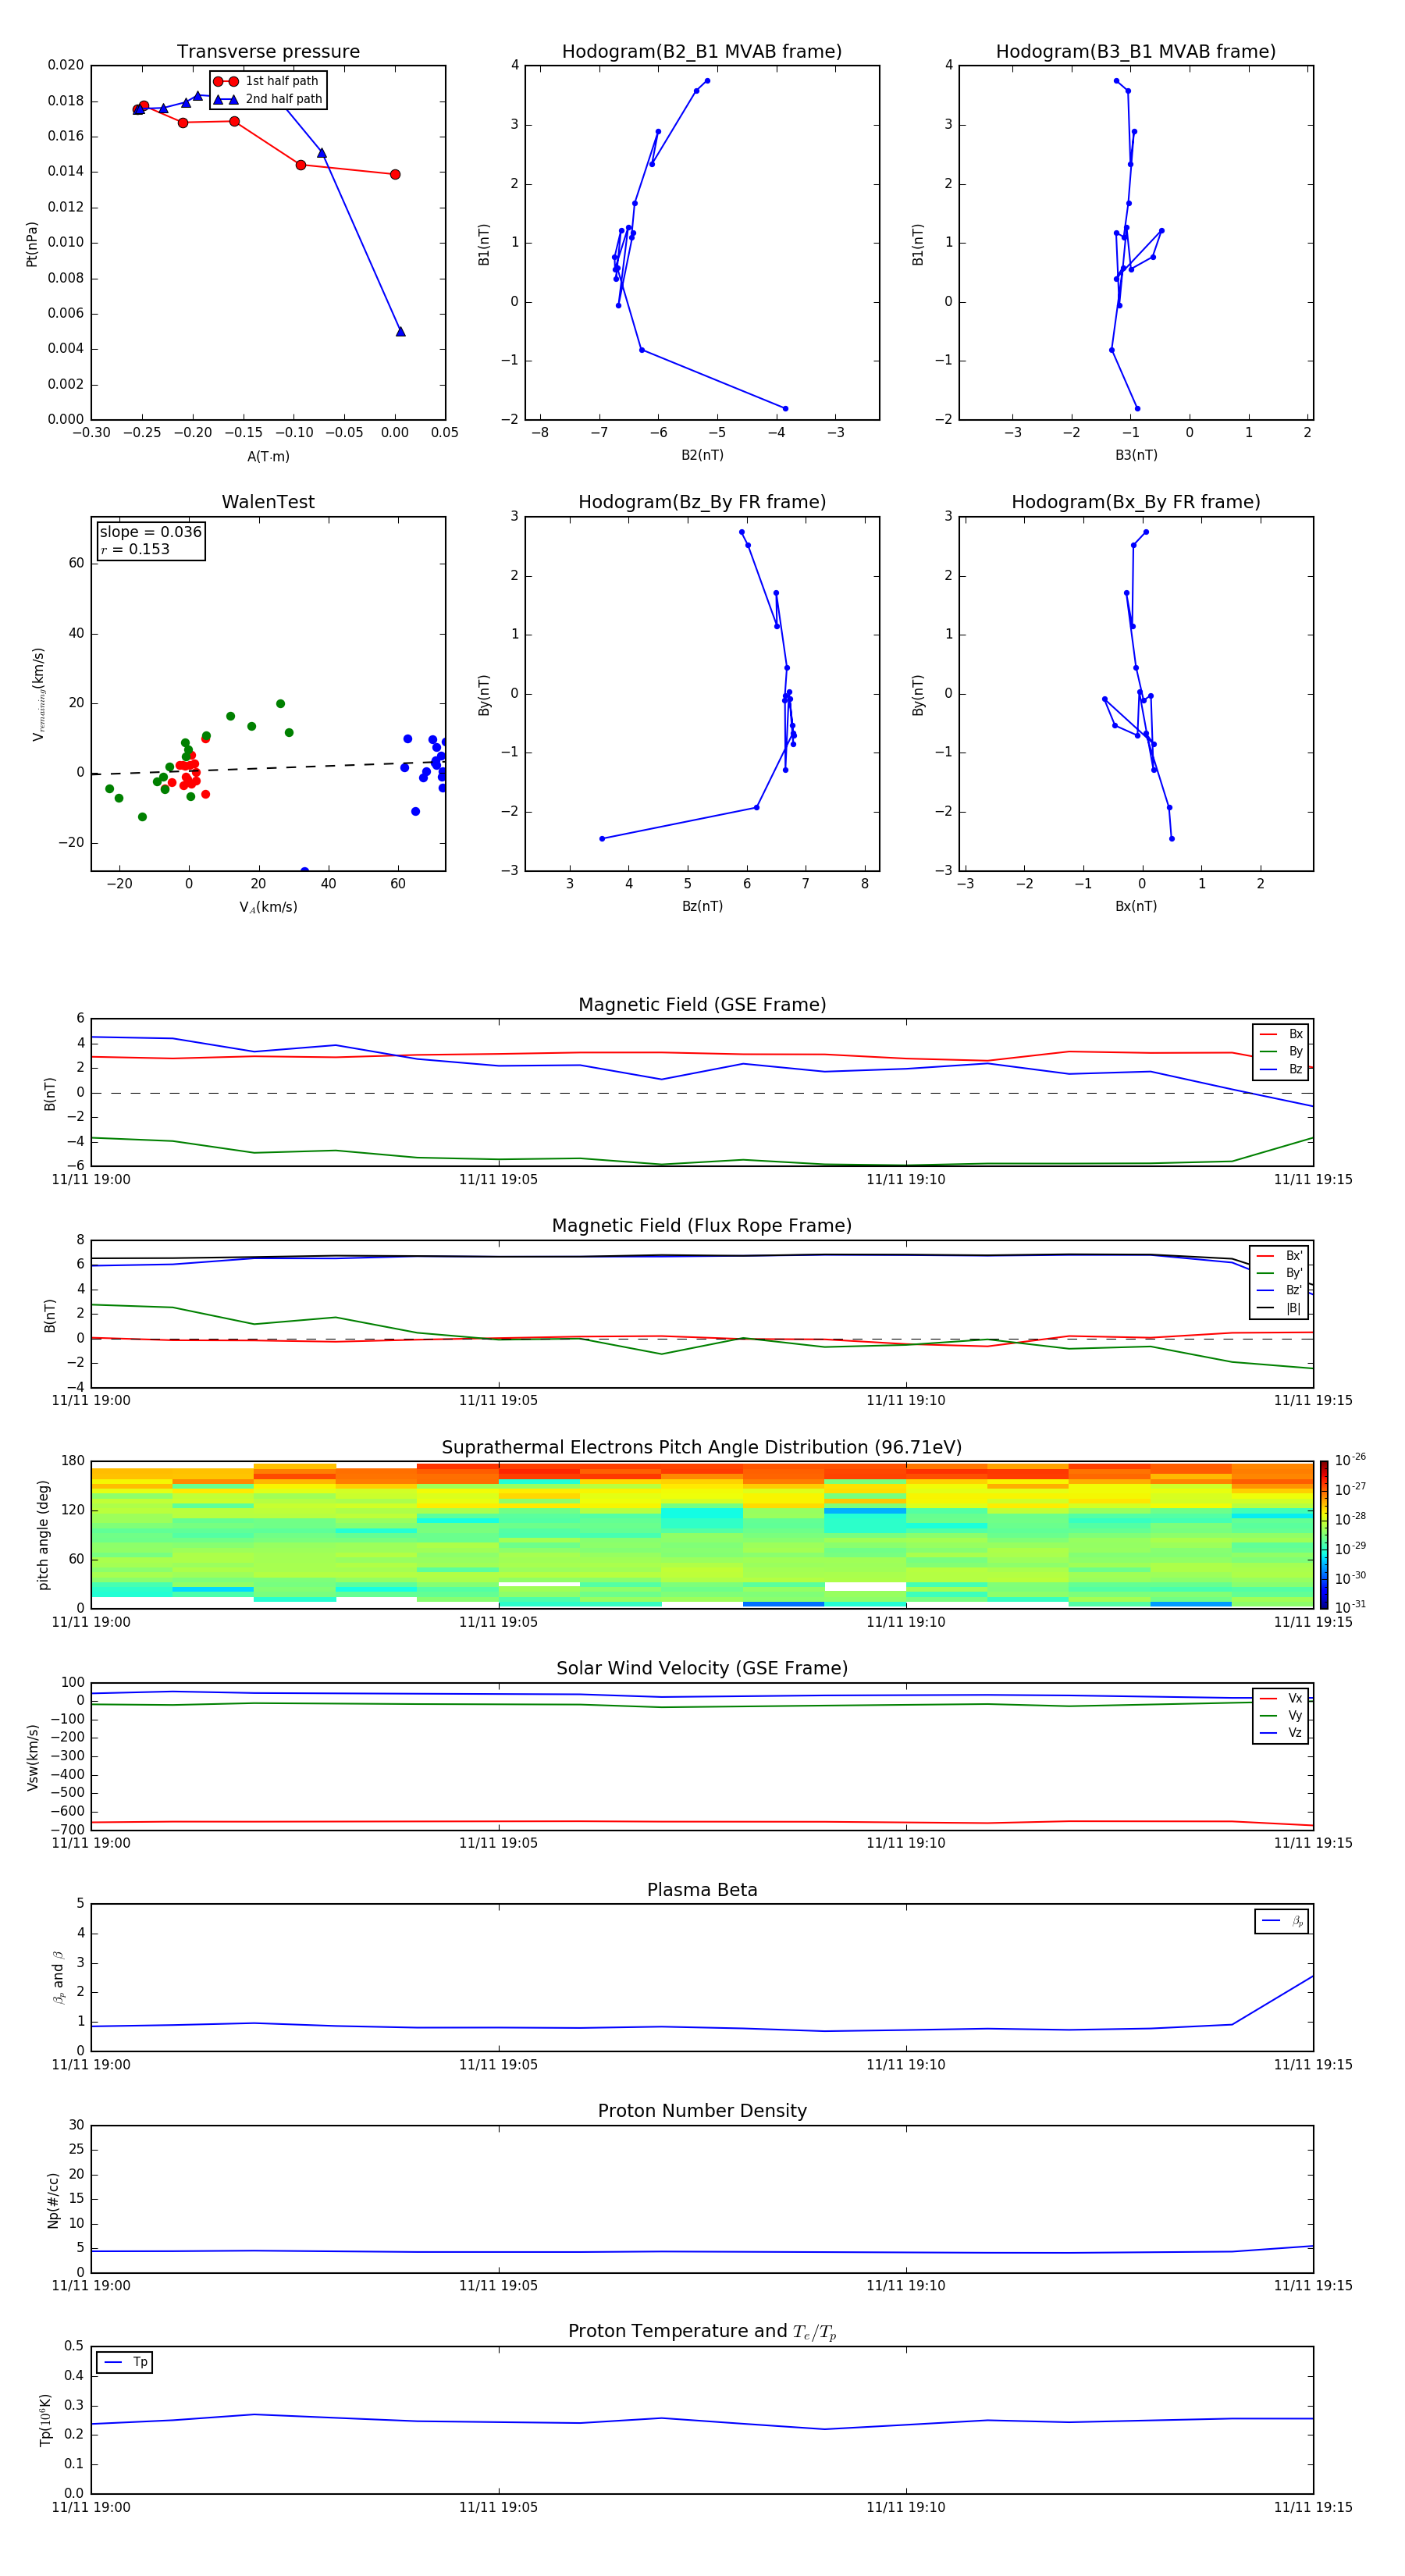
Task: Click the 'B3(nT)' x-axis label
Action: (x=1136, y=455)
